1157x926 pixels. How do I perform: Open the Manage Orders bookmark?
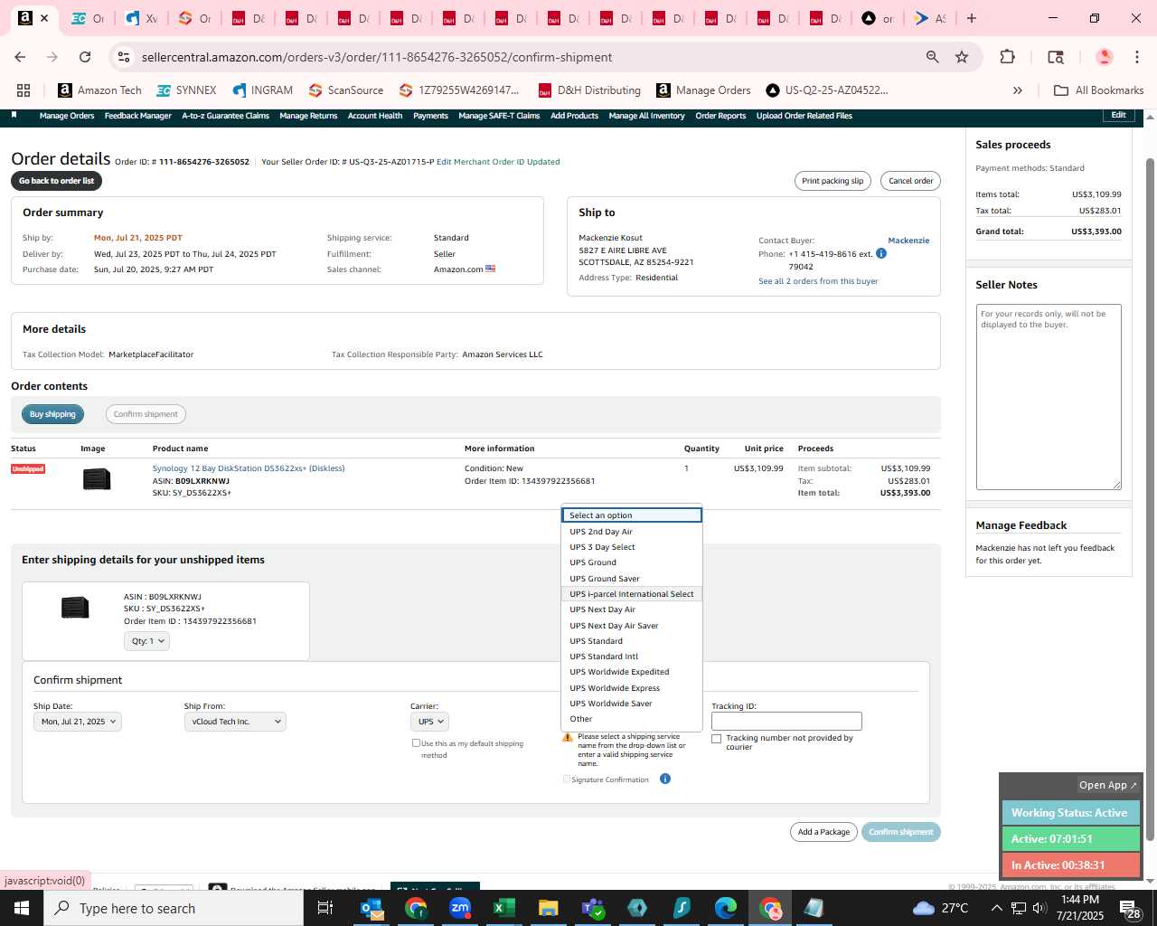(x=703, y=90)
